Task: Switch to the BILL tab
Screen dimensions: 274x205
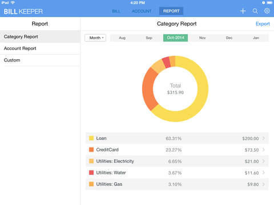Action: 116,11
